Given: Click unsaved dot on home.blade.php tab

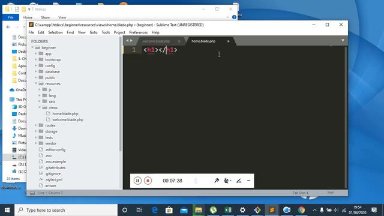Looking at the screenshot, I should pos(228,41).
